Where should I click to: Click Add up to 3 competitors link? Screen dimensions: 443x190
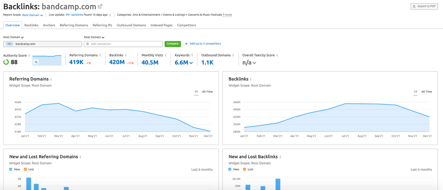203,44
